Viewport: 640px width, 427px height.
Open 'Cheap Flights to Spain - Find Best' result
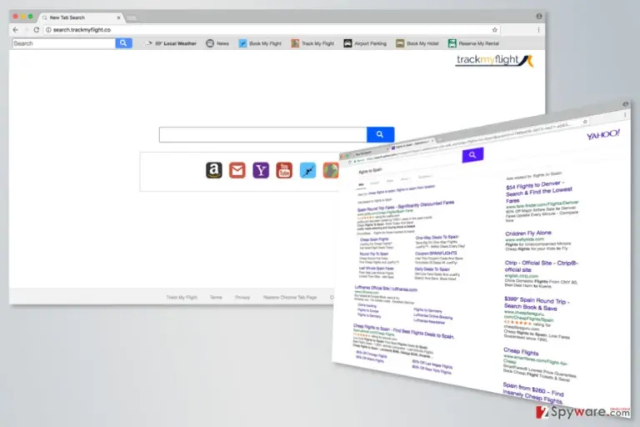[x=403, y=331]
